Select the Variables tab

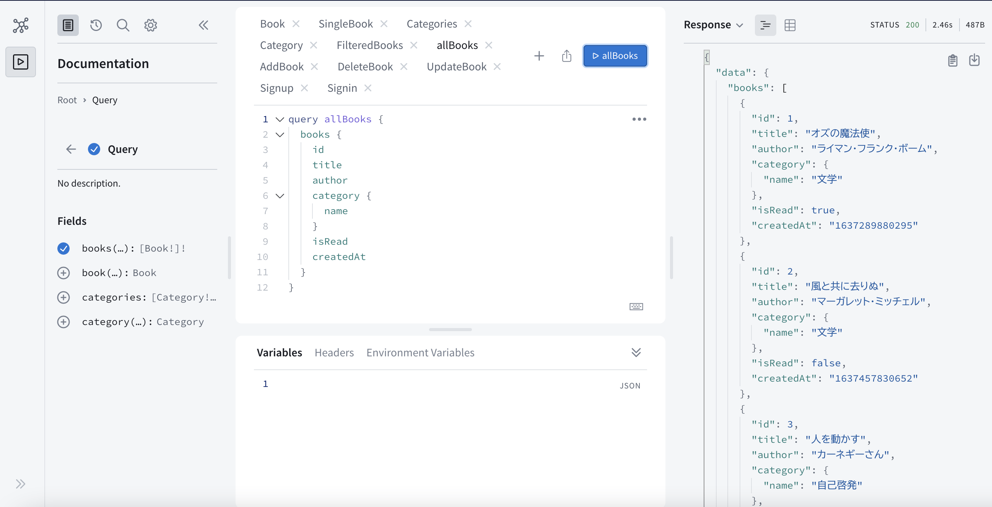coord(279,353)
